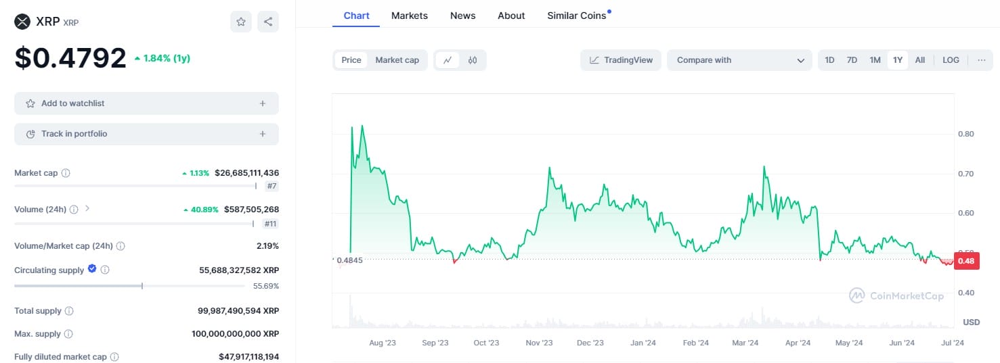Open the Compare with dropdown
Screen dimensions: 1000x363
click(739, 60)
